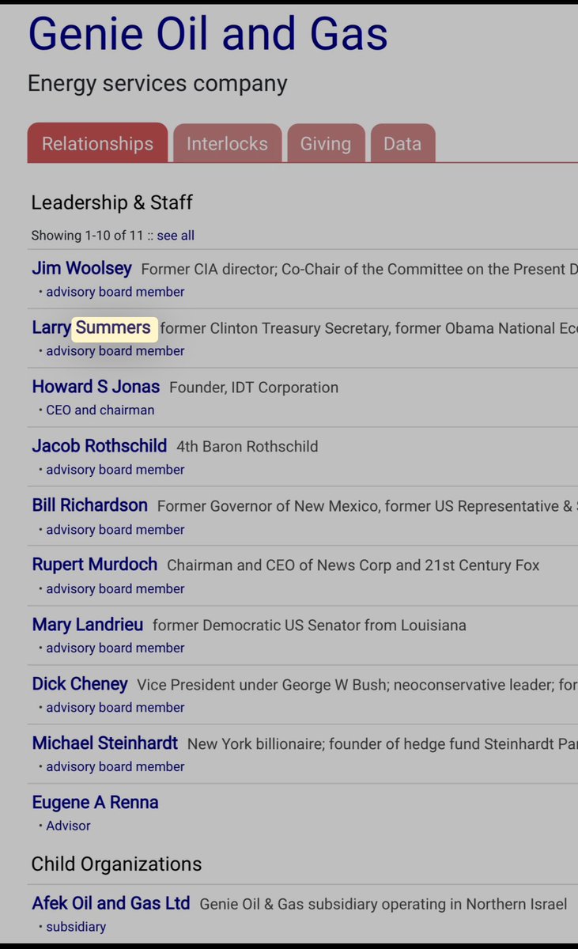Open the Data tab

click(x=402, y=144)
